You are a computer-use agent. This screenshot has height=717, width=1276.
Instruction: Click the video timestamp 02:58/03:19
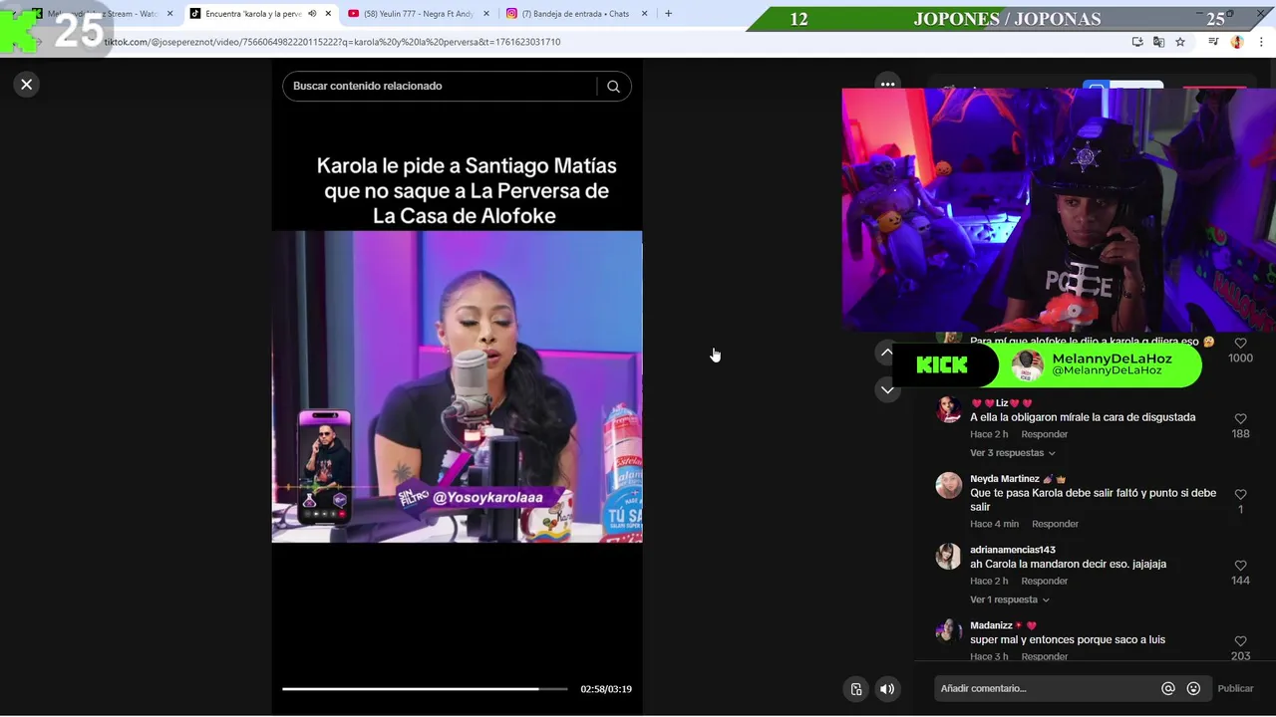point(606,689)
